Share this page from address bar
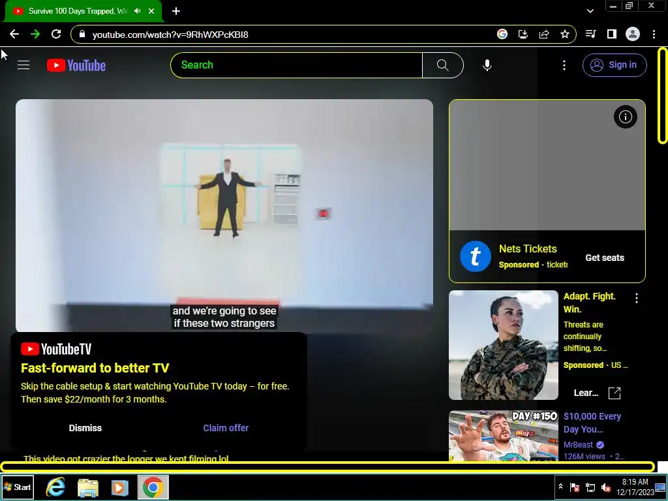The image size is (668, 501). [544, 34]
